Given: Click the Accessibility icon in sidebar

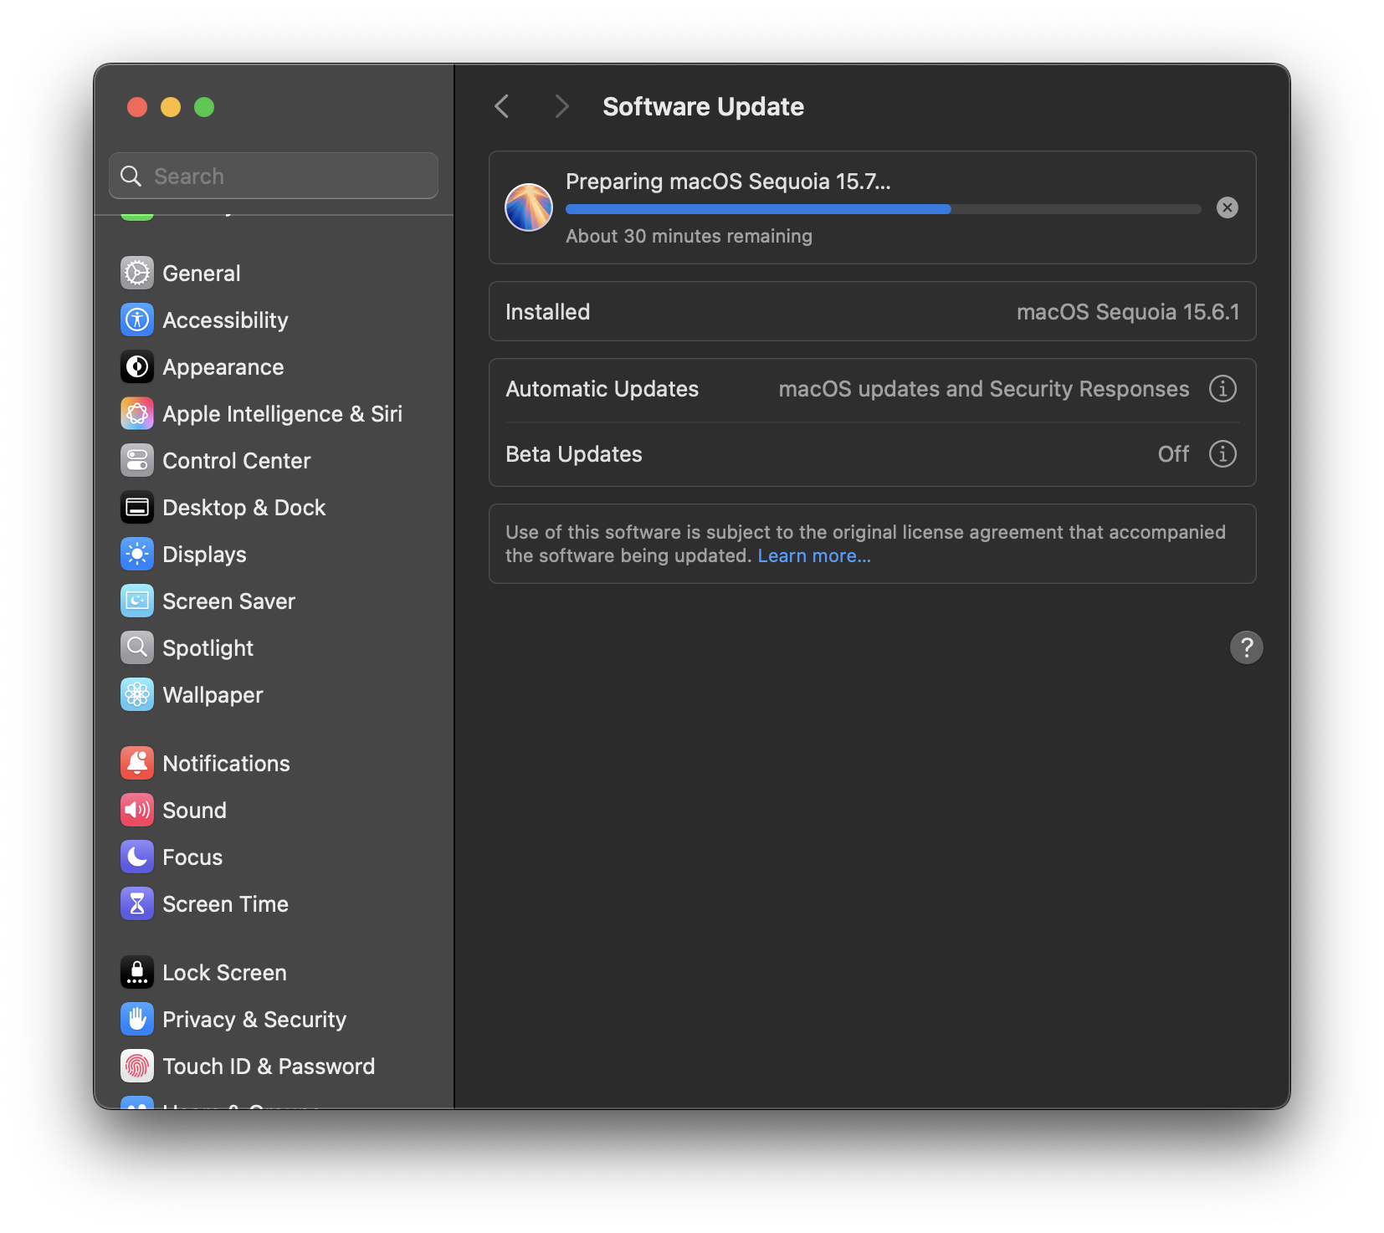Looking at the screenshot, I should coord(137,320).
